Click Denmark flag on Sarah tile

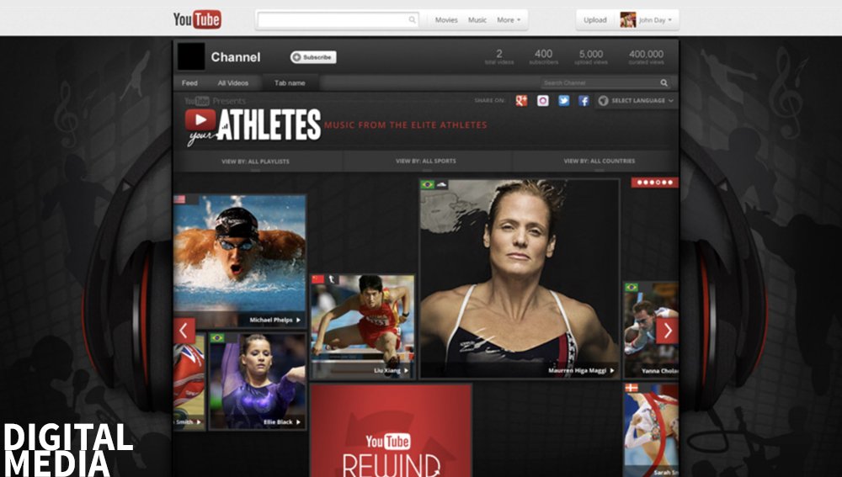pyautogui.click(x=631, y=388)
